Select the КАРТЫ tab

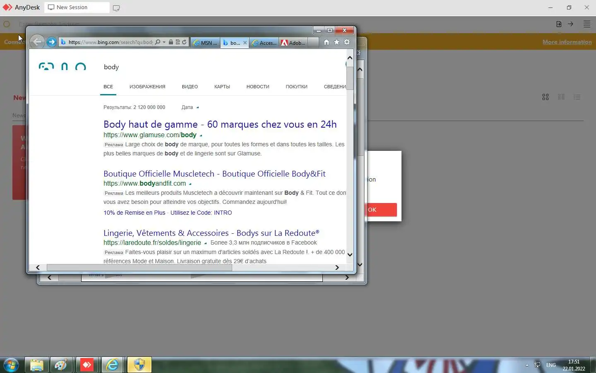coord(222,87)
